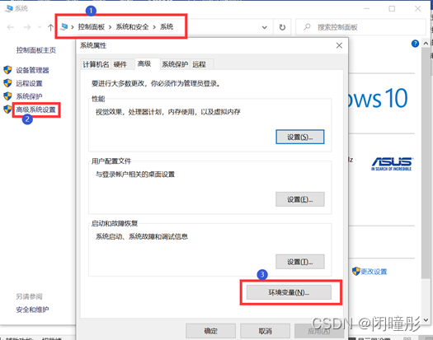Focus the 搜索控制面板 search box

(x=360, y=27)
